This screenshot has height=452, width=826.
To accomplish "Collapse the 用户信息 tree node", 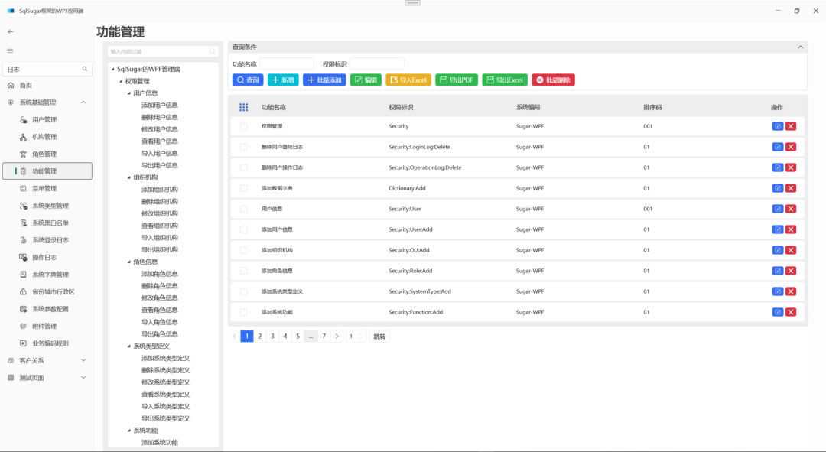I will [129, 93].
